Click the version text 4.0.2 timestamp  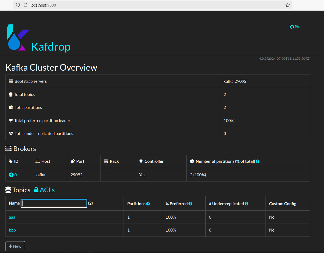point(284,59)
